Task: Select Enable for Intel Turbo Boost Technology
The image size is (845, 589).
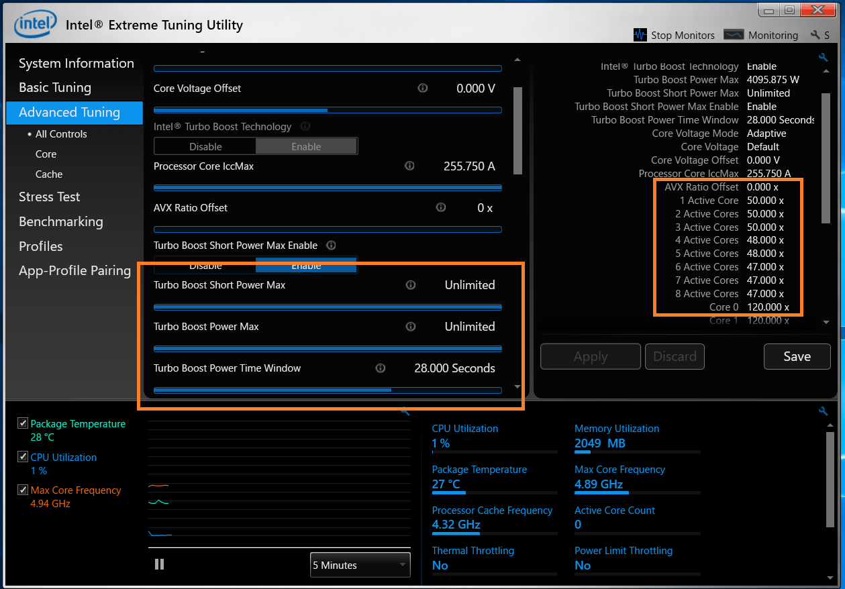Action: tap(306, 146)
